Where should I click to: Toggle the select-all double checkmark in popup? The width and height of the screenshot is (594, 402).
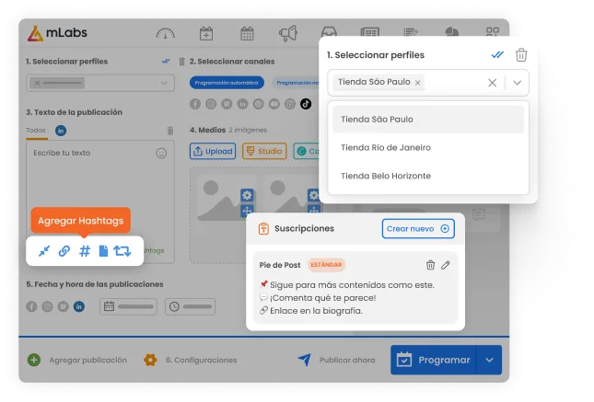(498, 55)
